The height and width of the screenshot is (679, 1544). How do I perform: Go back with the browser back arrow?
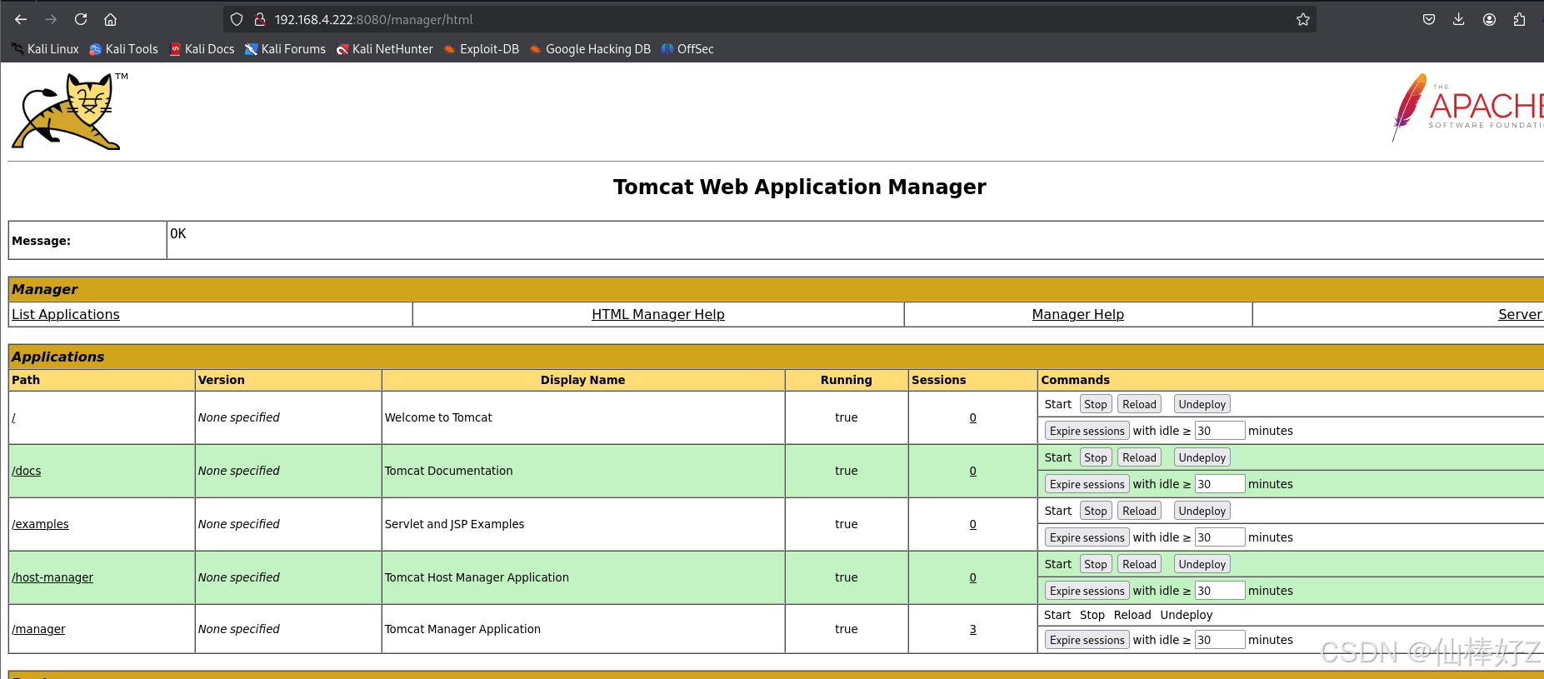(x=21, y=19)
